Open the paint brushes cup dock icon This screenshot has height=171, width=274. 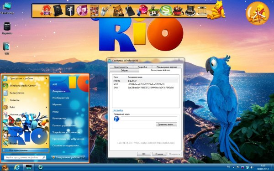[106, 10]
